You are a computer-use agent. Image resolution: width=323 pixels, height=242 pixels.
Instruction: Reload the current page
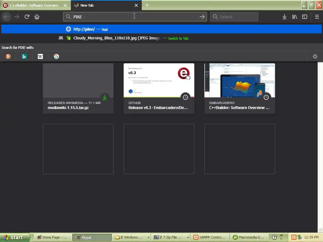(x=27, y=17)
